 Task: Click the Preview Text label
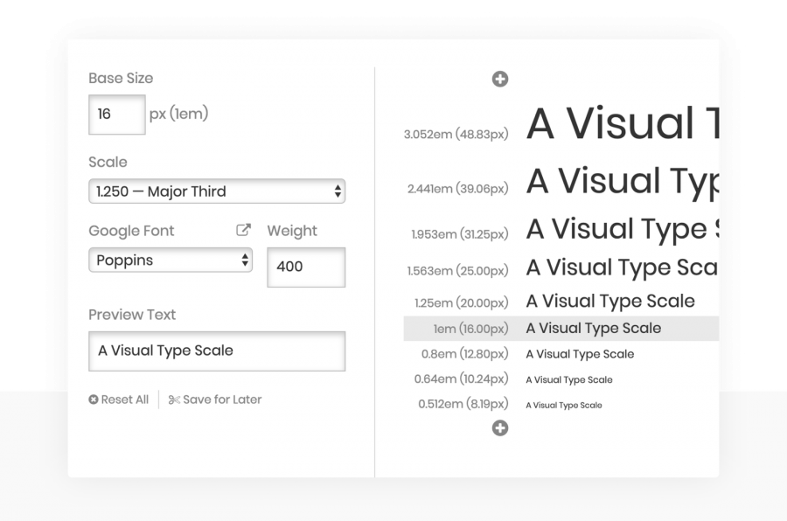point(132,315)
